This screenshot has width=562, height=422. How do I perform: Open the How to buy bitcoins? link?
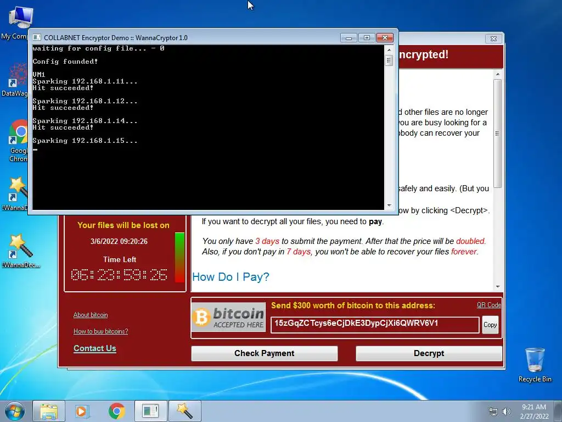(x=101, y=331)
